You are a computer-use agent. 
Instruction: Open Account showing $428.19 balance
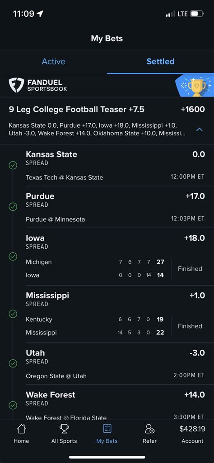192,435
